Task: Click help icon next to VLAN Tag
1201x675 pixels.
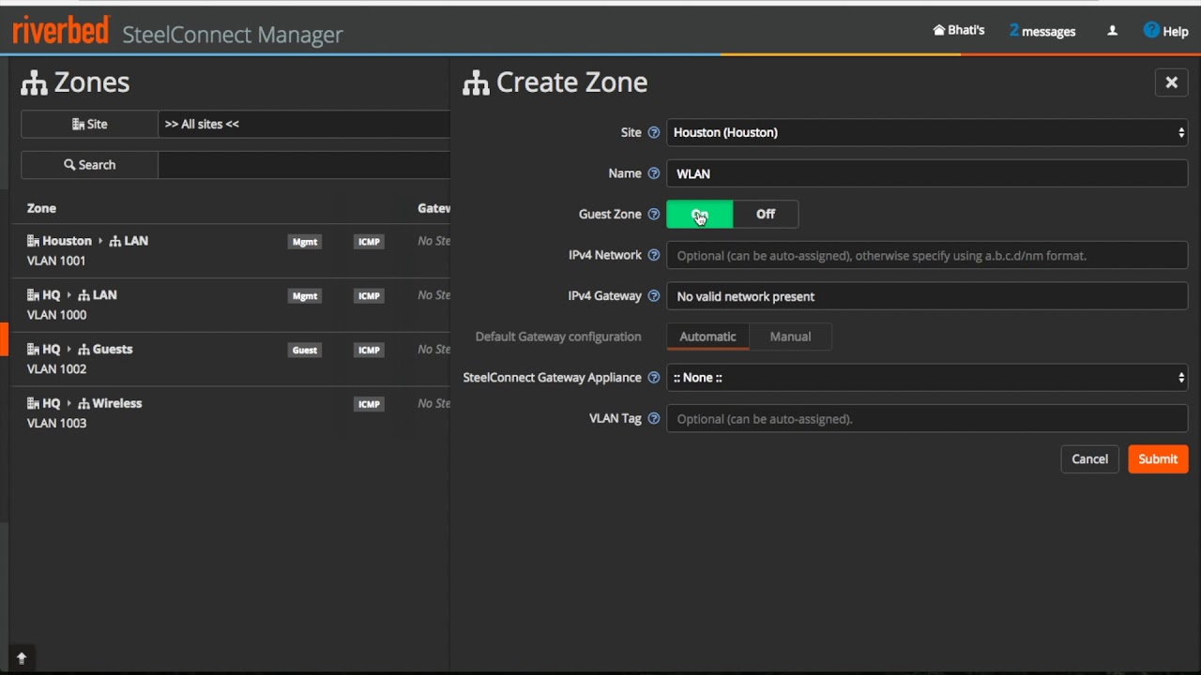Action: click(x=654, y=419)
